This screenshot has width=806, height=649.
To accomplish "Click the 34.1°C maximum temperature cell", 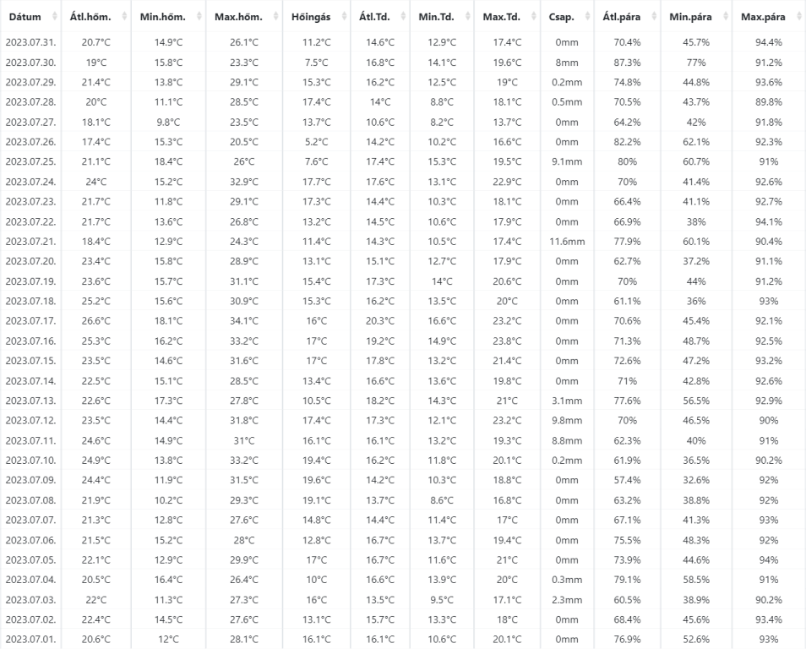I will tap(244, 321).
